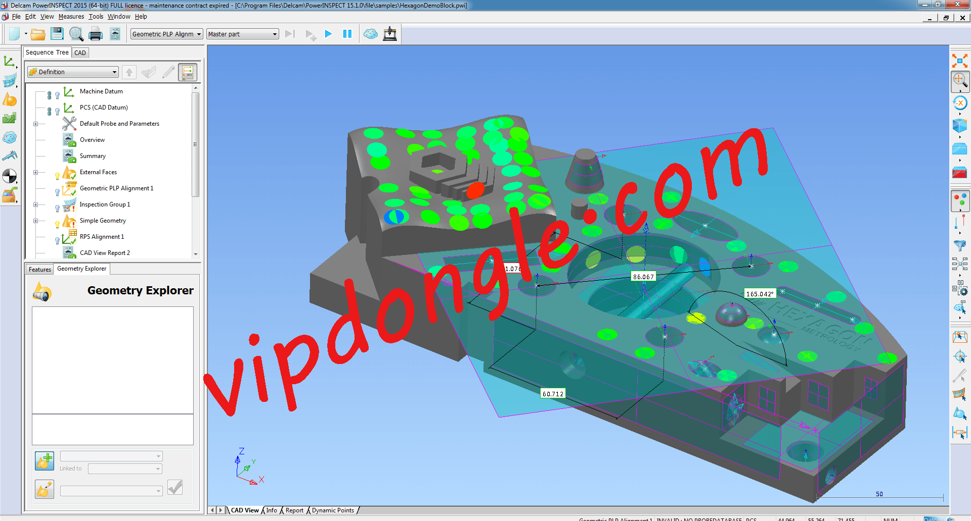Expand the Default Probe and Parameters node
971x521 pixels.
click(35, 124)
